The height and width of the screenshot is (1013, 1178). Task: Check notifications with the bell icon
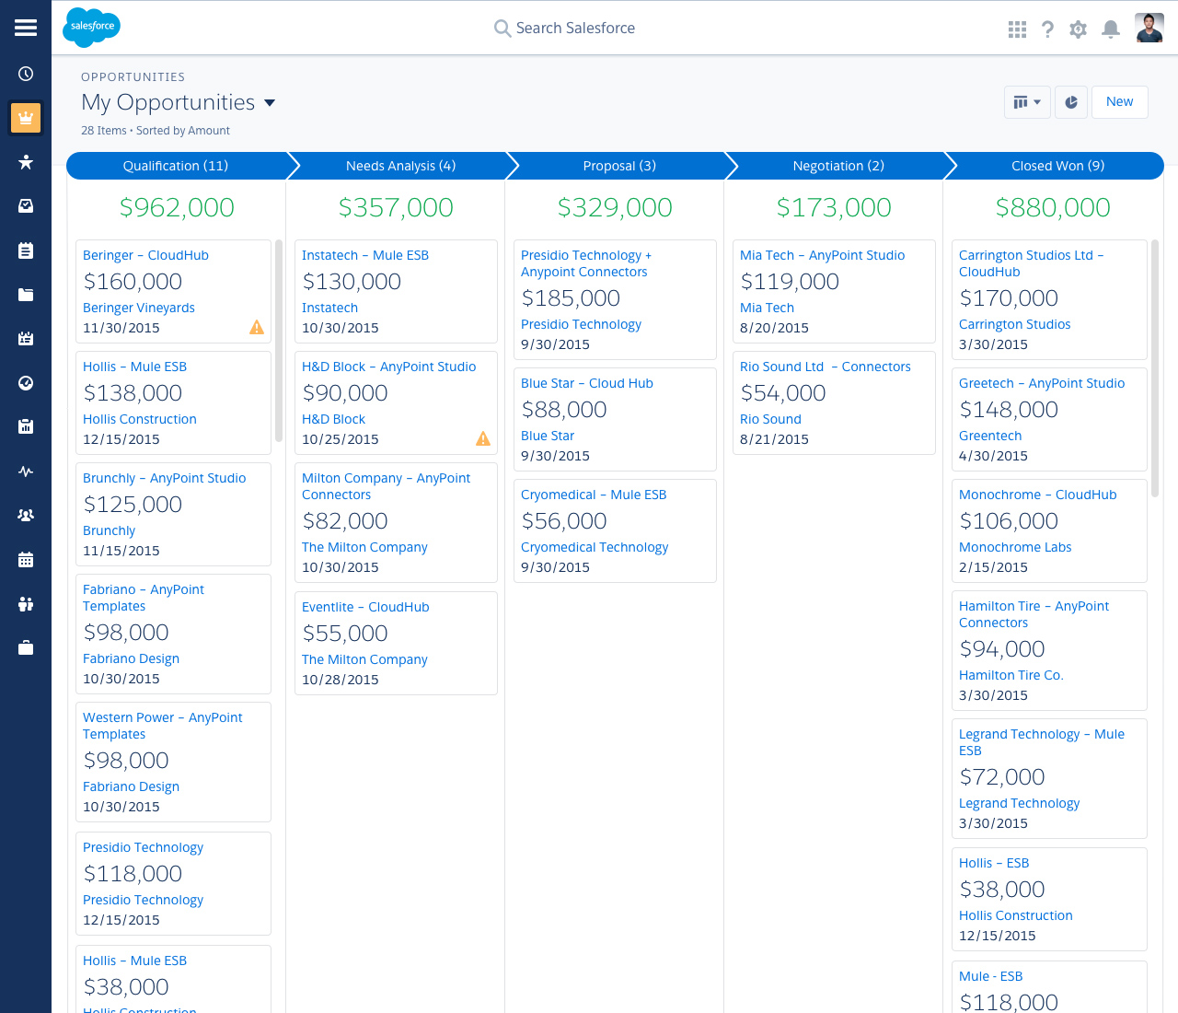tap(1110, 29)
